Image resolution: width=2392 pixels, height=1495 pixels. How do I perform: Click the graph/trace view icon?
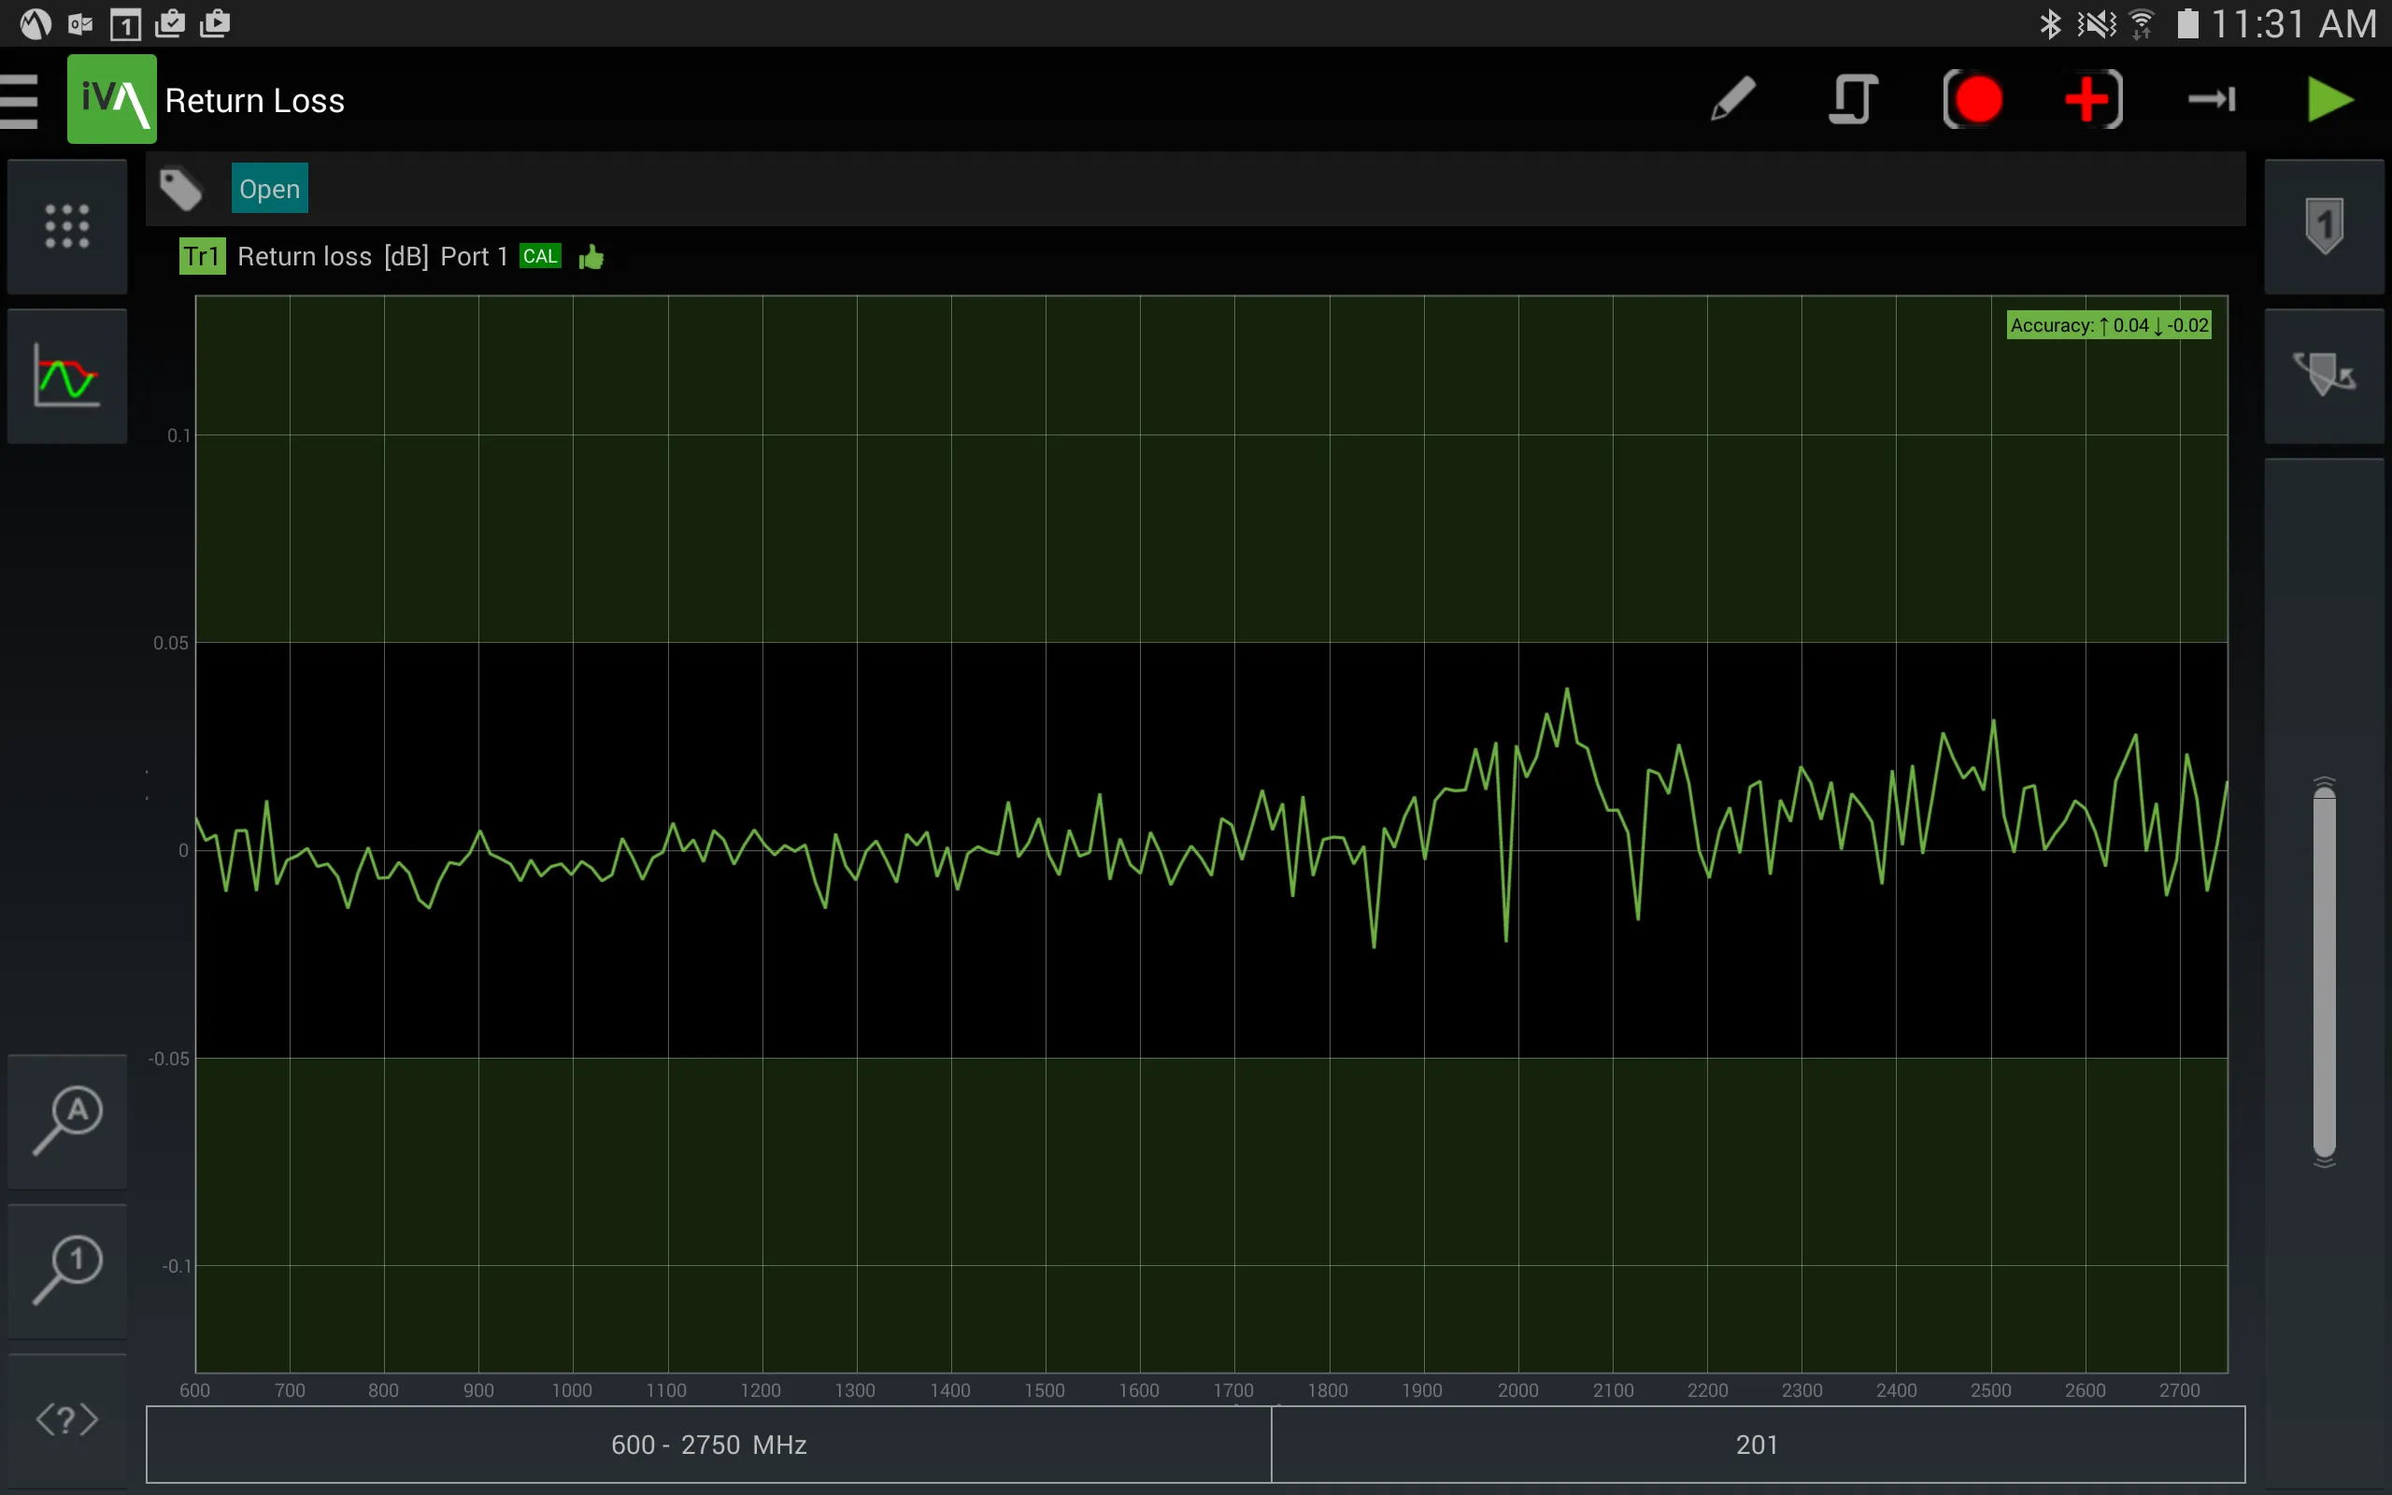(65, 377)
